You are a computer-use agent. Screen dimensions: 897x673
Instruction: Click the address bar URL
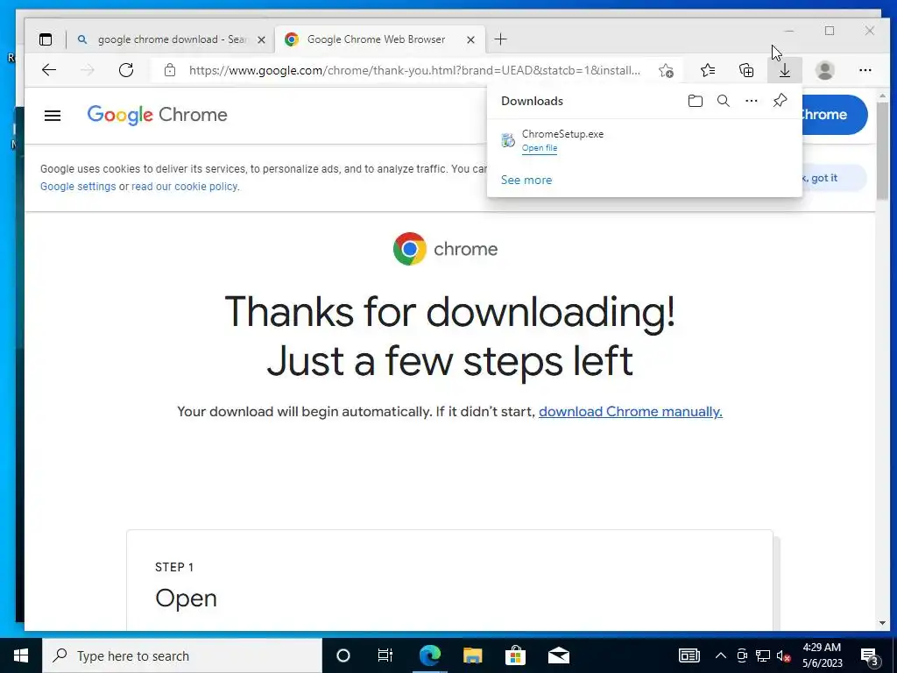pos(414,70)
